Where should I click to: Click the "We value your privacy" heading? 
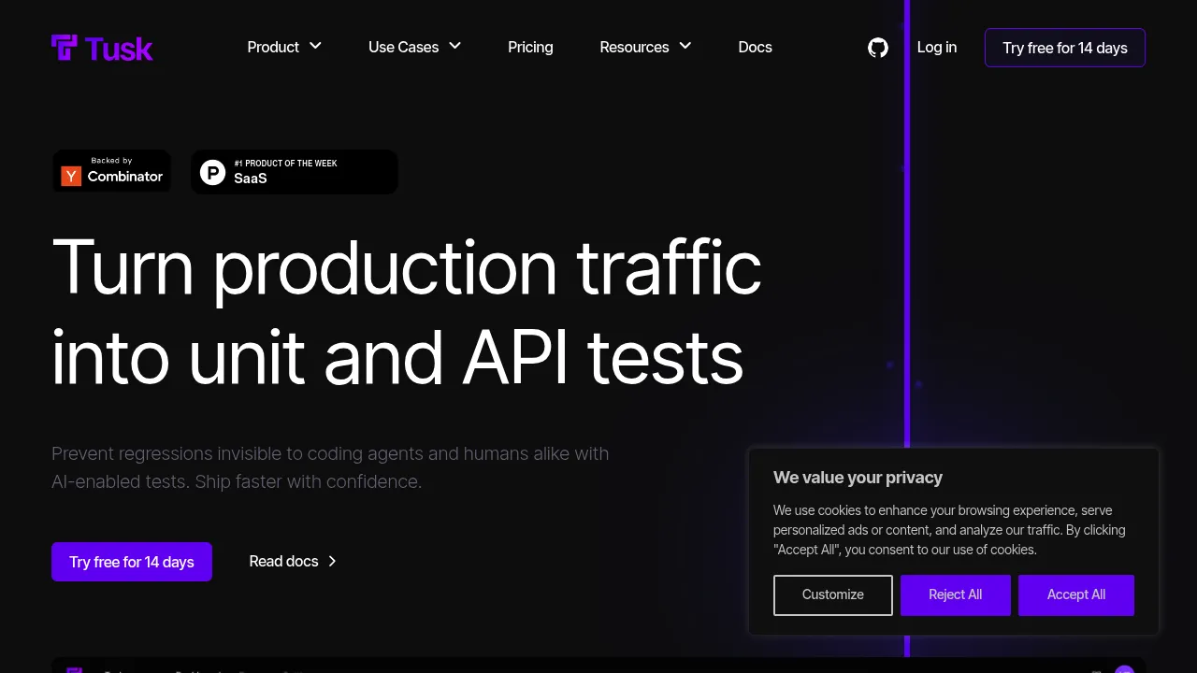(x=858, y=478)
